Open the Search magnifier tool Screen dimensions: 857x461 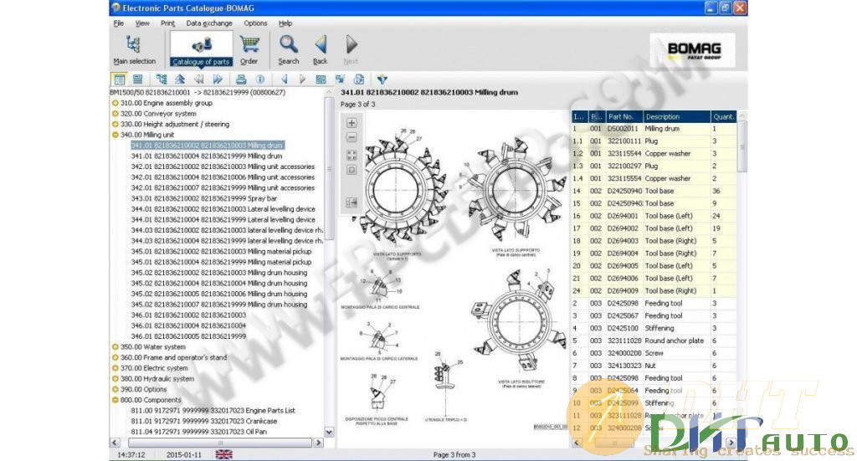[289, 49]
